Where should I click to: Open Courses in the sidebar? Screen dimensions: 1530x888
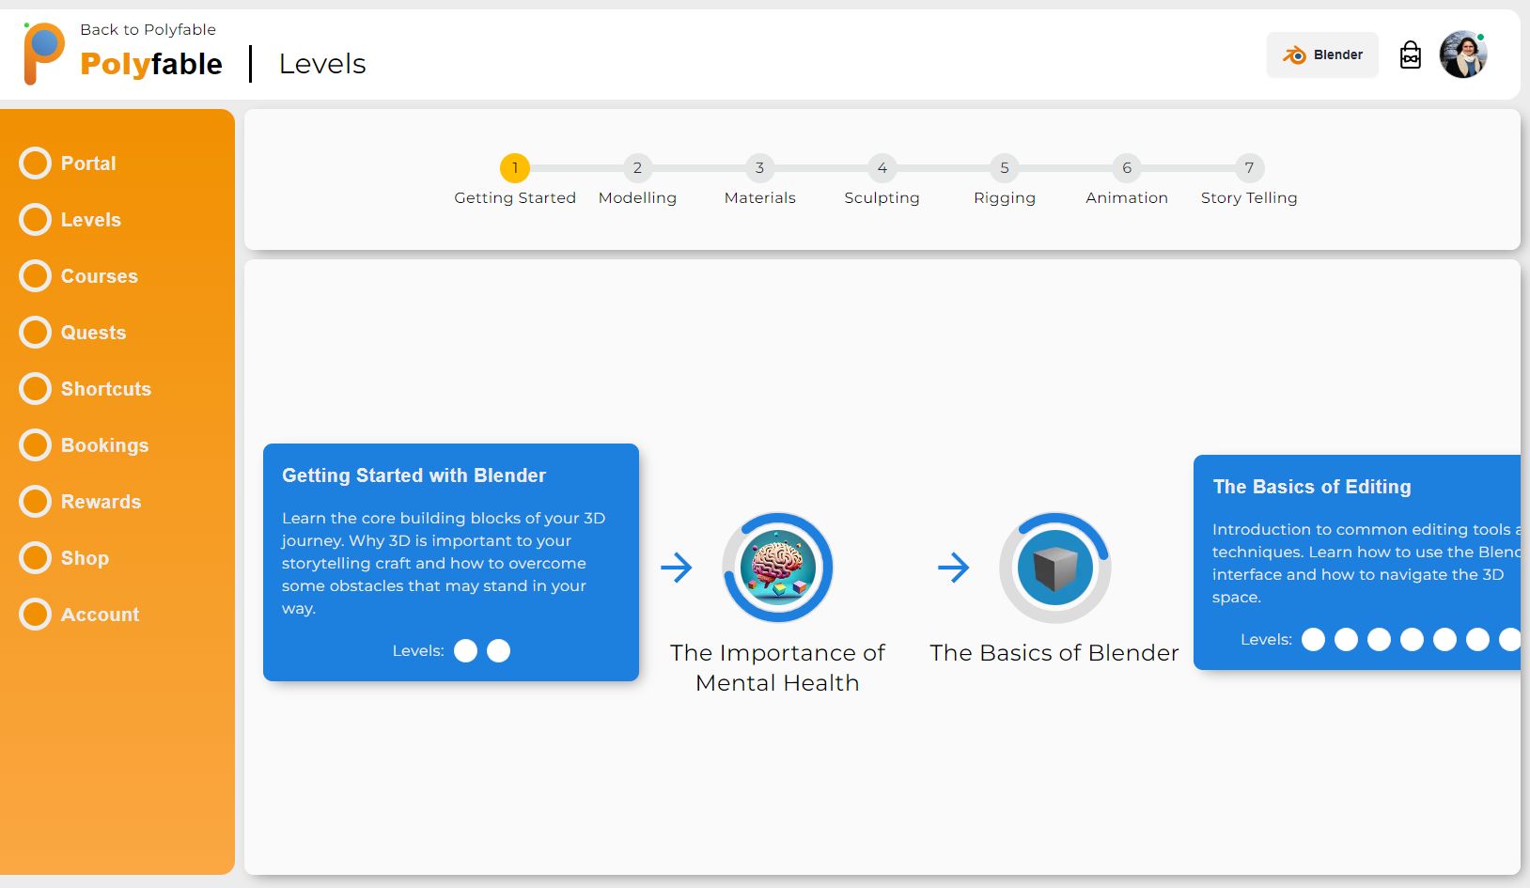[99, 276]
